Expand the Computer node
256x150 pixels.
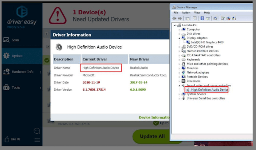(179, 29)
